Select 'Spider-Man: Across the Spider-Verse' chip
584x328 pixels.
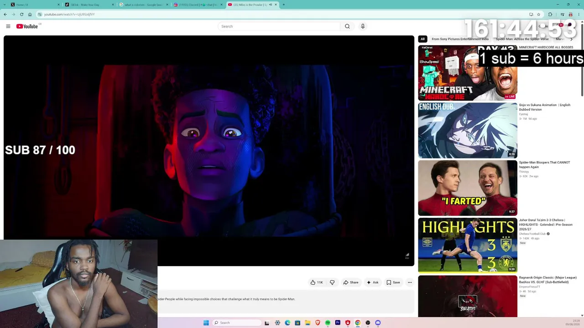point(522,39)
